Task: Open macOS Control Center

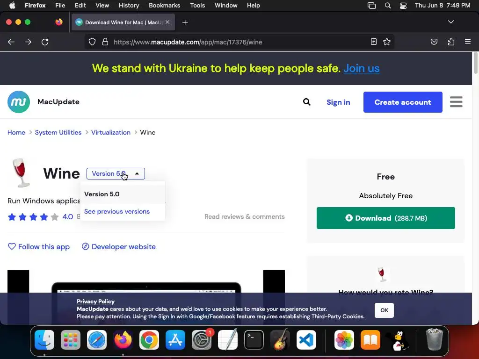Action: (403, 6)
